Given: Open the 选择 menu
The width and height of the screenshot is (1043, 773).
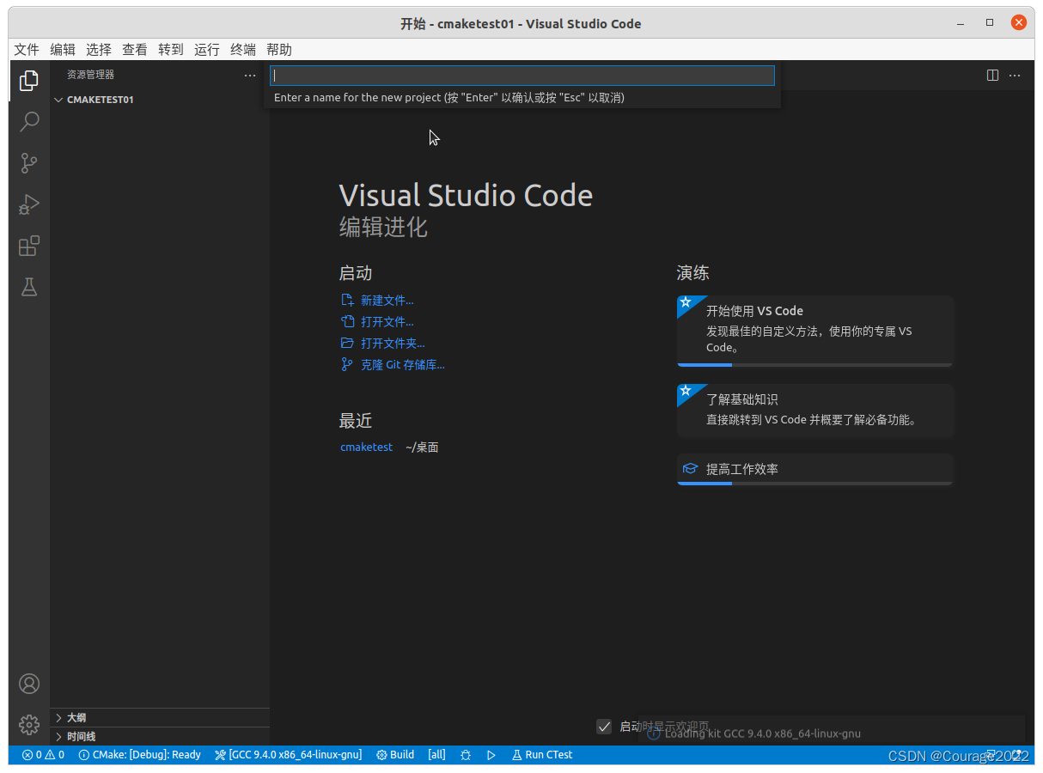Looking at the screenshot, I should coord(99,50).
